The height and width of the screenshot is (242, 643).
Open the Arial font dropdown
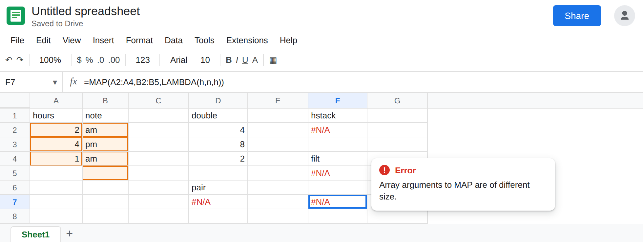(x=178, y=60)
